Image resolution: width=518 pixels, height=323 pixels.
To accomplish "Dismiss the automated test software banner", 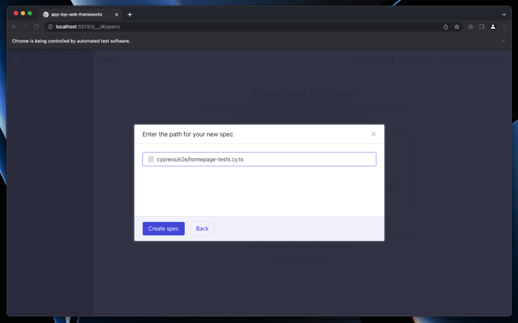I will click(x=503, y=41).
